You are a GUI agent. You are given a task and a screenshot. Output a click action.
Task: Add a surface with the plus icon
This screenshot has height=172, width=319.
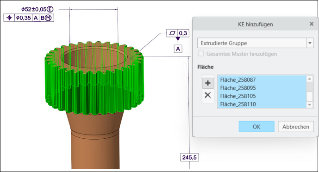208,83
